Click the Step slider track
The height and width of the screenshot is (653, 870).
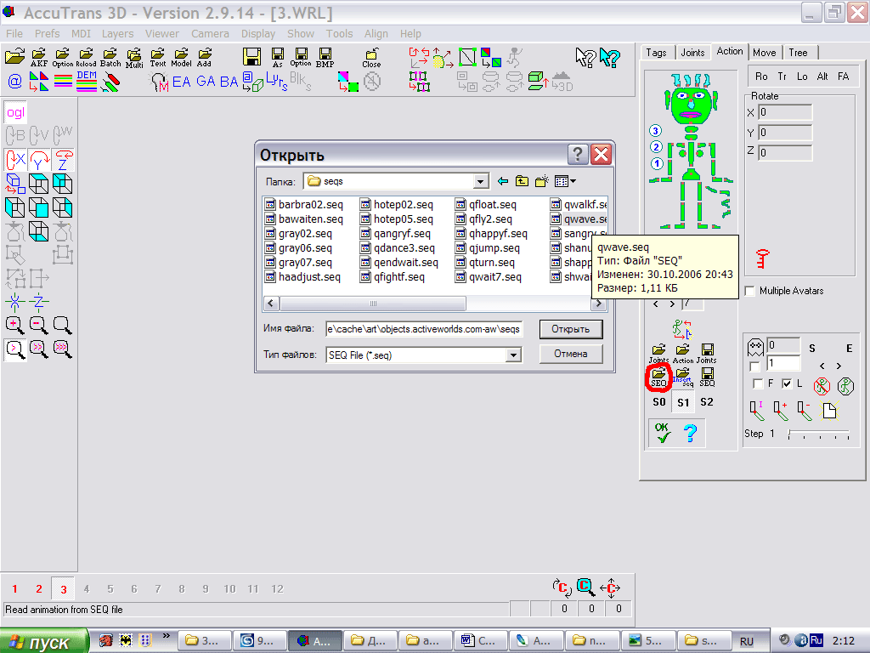pos(818,434)
